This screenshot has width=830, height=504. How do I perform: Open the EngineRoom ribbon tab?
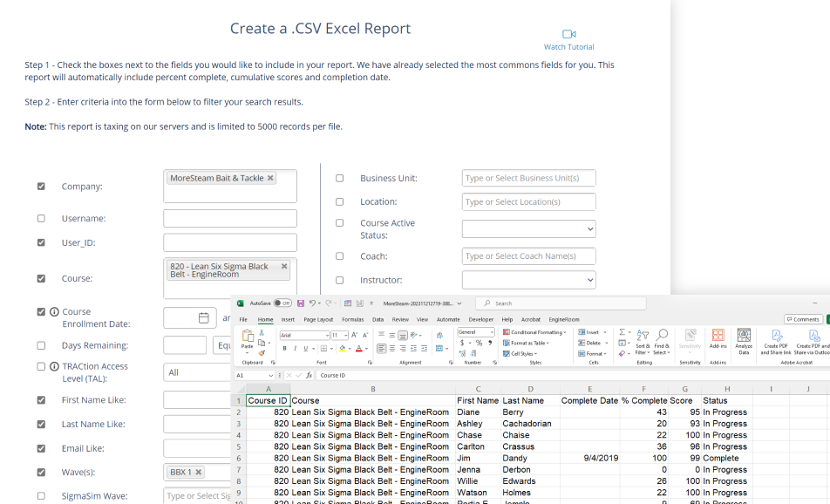coord(564,320)
